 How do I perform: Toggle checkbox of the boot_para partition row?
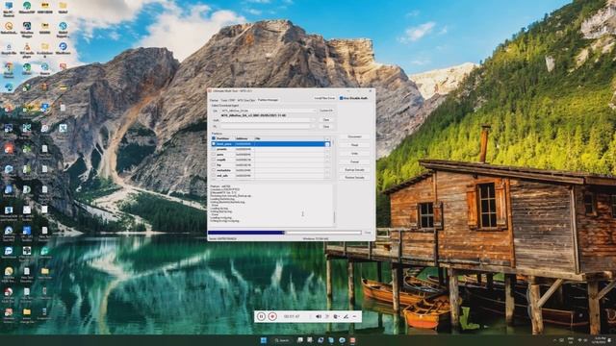click(214, 144)
